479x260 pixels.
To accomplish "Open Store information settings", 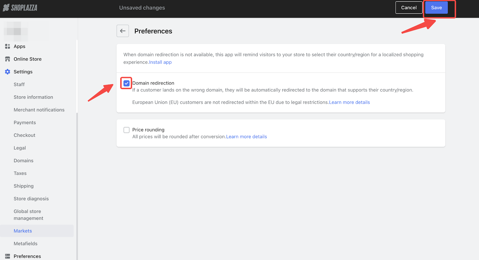I will click(x=33, y=97).
